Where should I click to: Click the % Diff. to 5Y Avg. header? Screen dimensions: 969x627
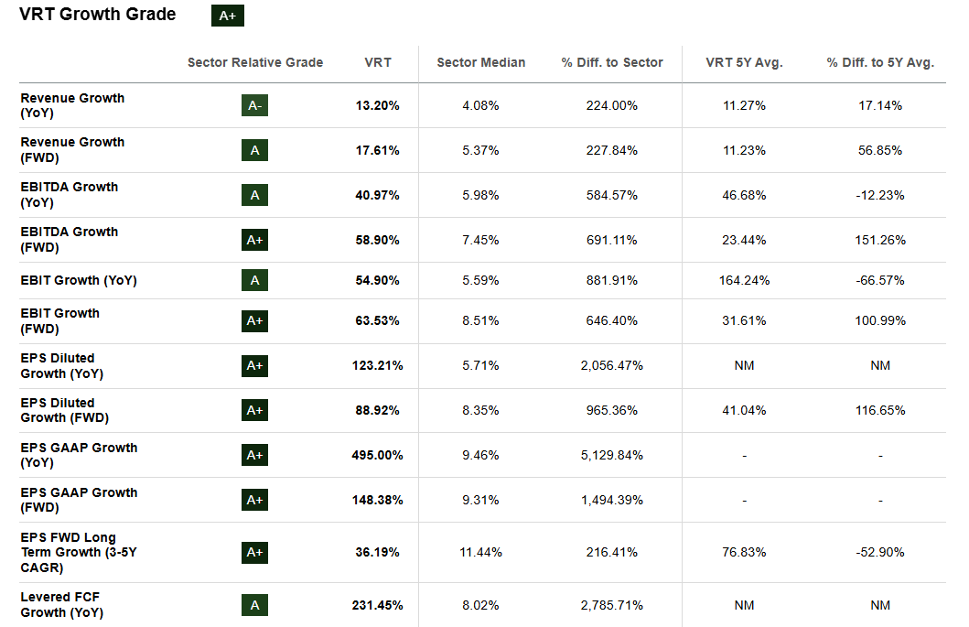coord(880,62)
